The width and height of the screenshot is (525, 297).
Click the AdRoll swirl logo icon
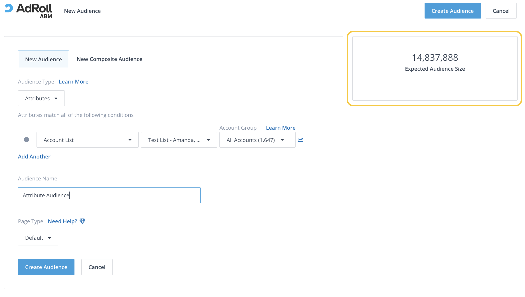point(9,8)
